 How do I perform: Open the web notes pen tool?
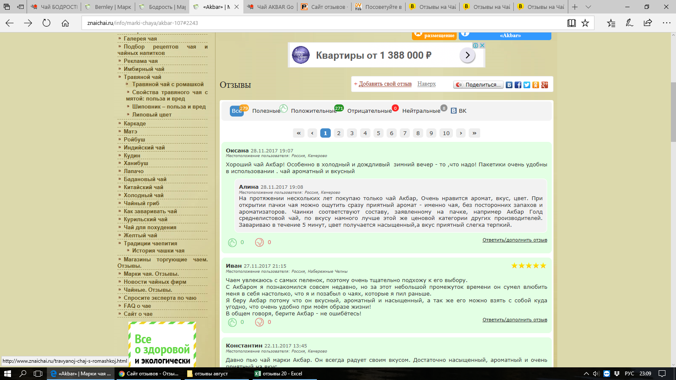coord(630,23)
